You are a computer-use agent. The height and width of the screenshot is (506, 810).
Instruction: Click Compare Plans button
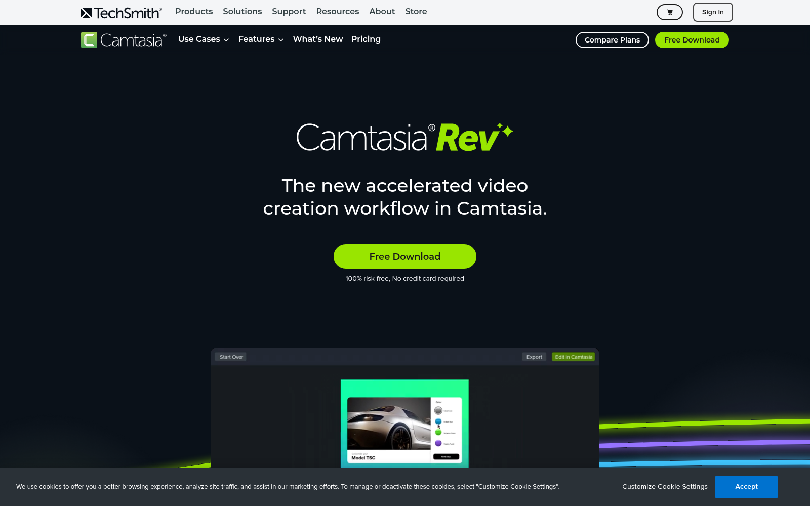[612, 40]
